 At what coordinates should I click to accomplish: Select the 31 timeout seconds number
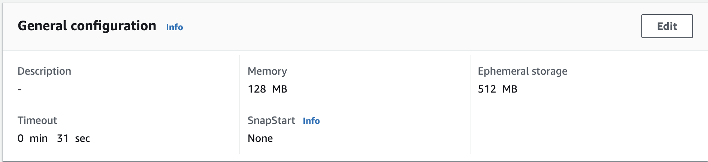point(63,138)
